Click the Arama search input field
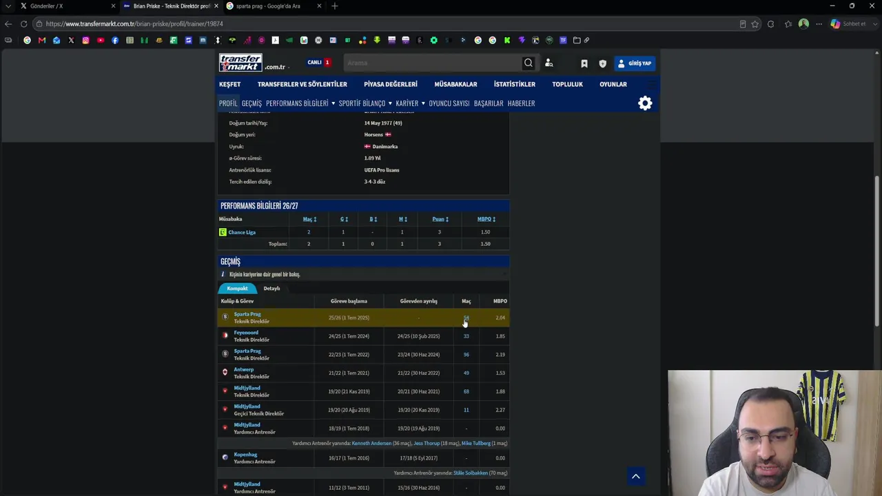Screen dimensions: 882x496 tap(432, 63)
